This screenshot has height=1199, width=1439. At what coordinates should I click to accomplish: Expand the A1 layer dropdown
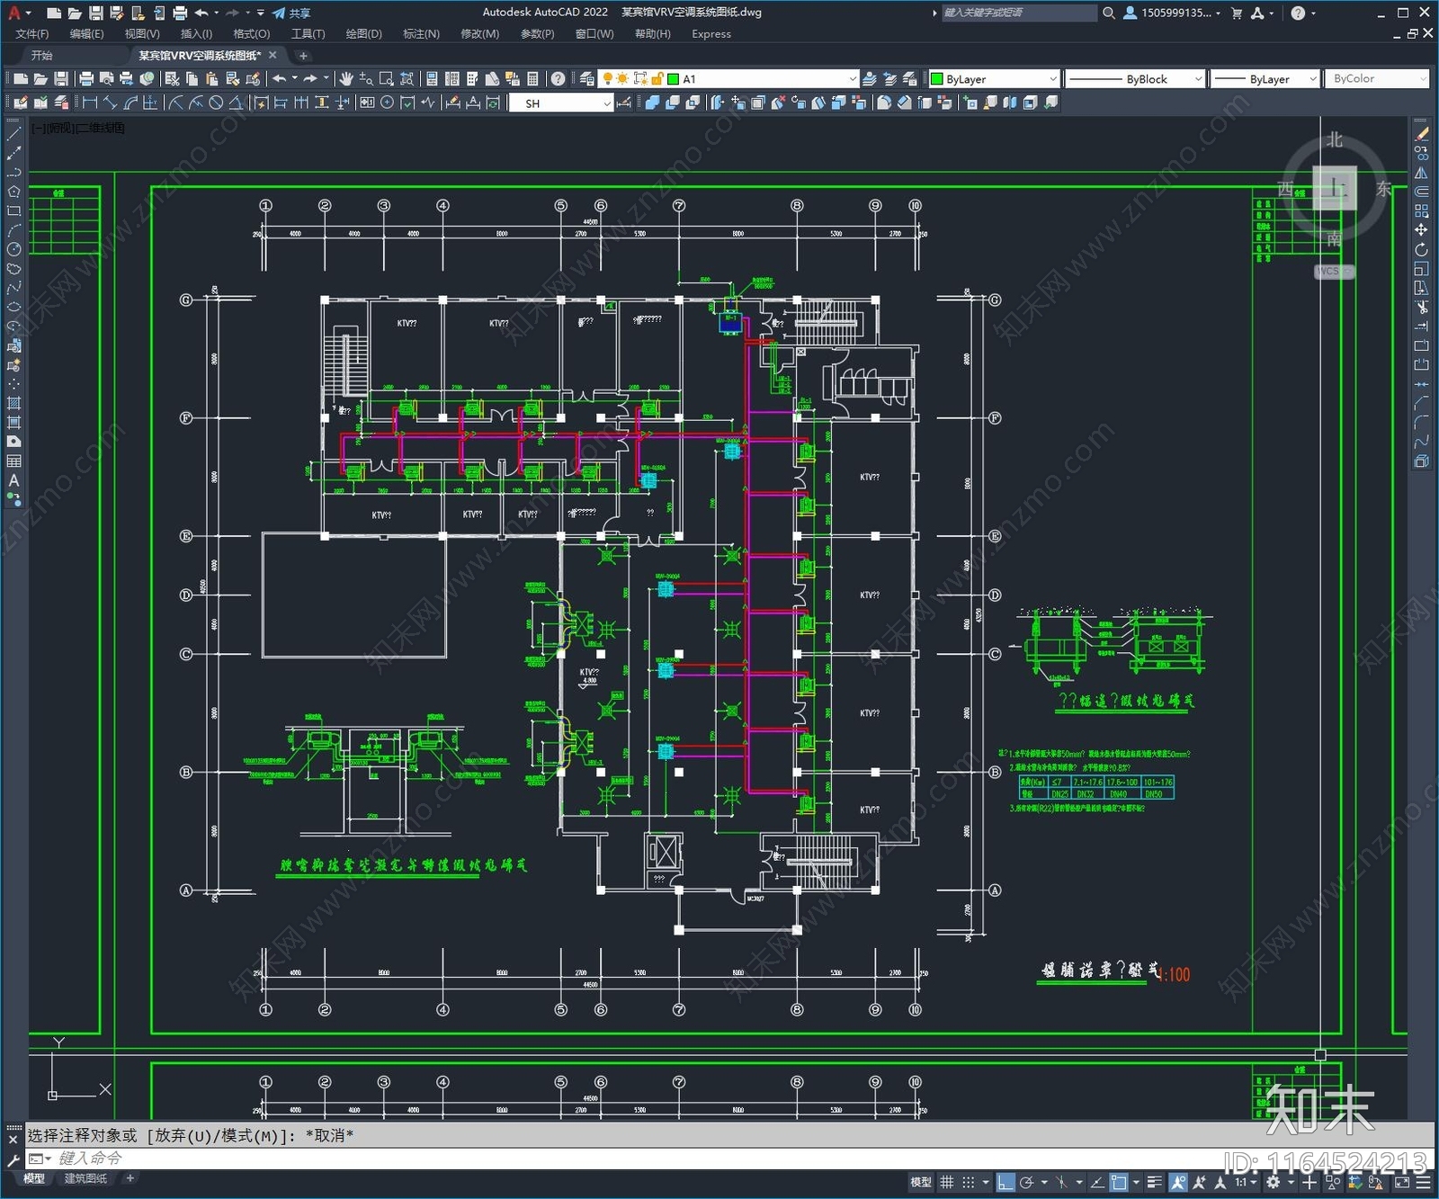click(x=852, y=79)
